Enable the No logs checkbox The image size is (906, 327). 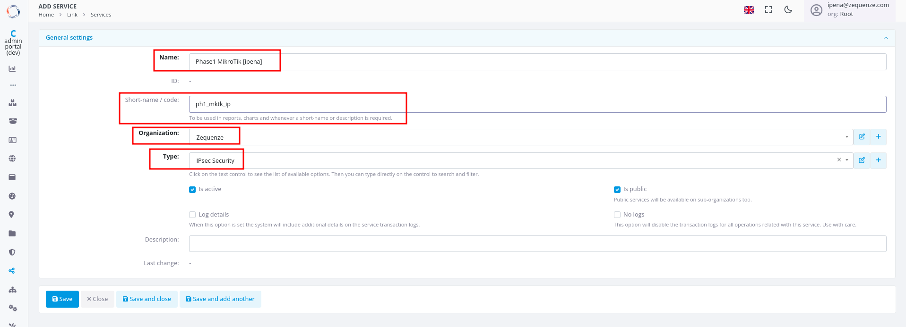[617, 215]
